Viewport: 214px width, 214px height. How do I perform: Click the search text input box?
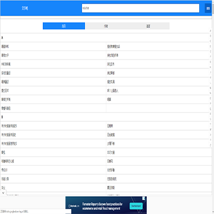[140, 8]
